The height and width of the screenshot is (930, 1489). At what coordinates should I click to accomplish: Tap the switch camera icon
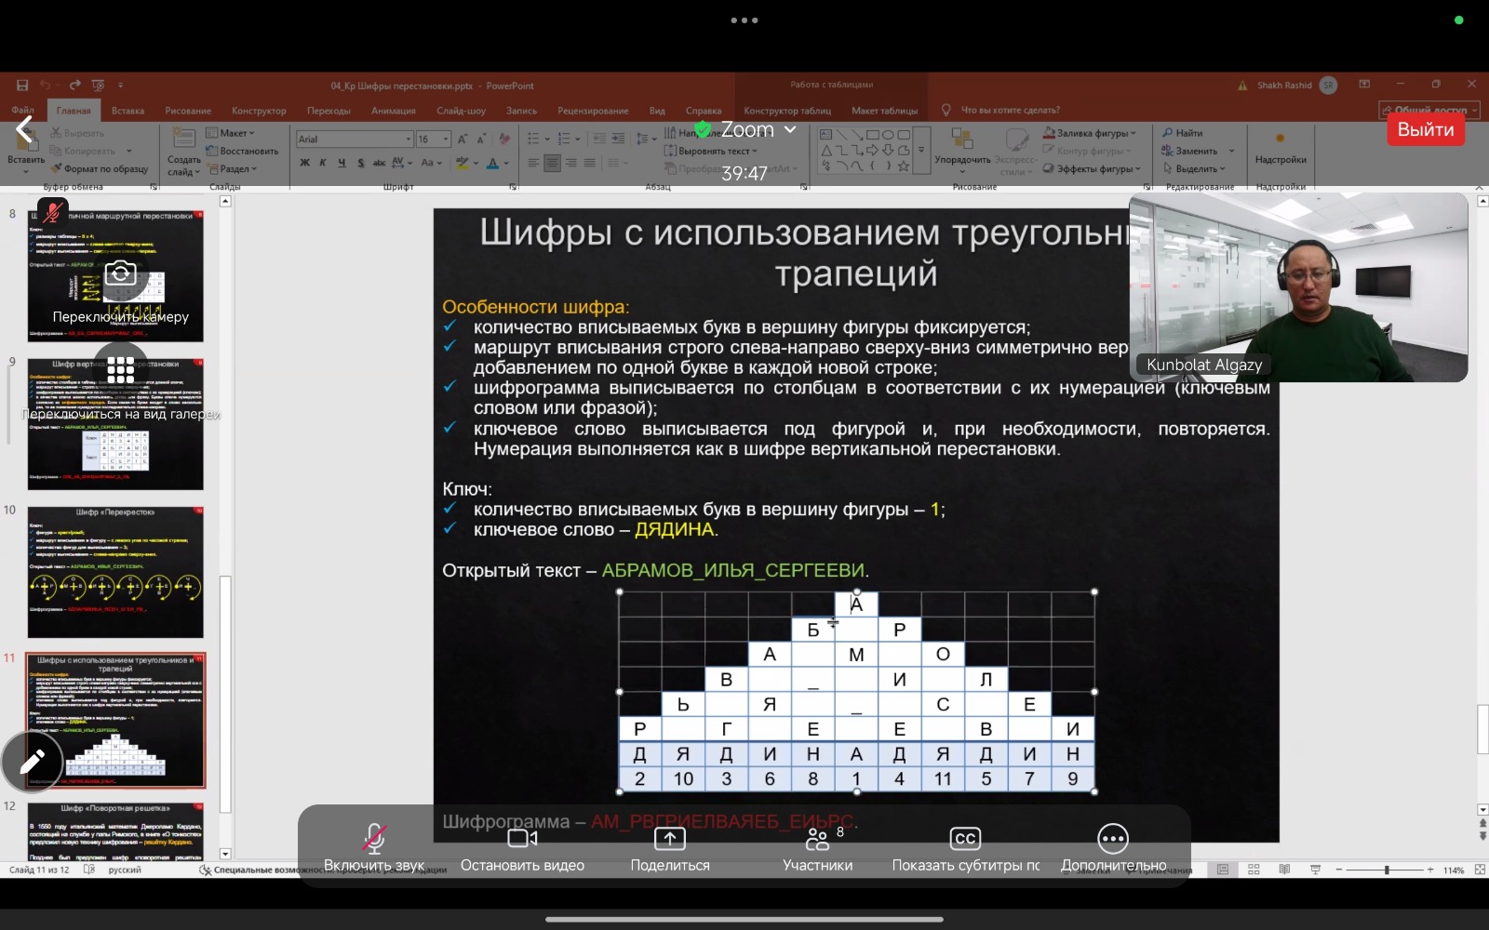[x=121, y=273]
